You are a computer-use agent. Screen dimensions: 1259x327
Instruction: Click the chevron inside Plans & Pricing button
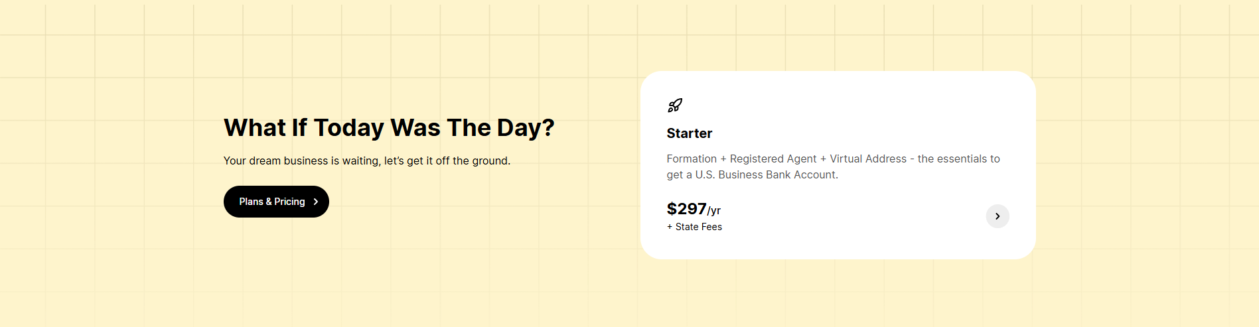pyautogui.click(x=316, y=202)
